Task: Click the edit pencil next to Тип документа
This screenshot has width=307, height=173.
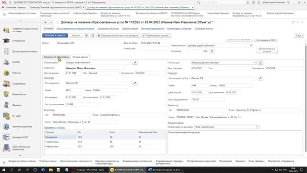Action: (x=135, y=83)
